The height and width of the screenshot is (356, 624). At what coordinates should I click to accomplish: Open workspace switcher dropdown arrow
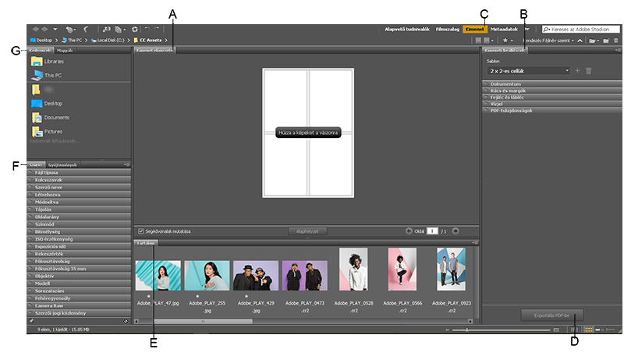tap(526, 29)
